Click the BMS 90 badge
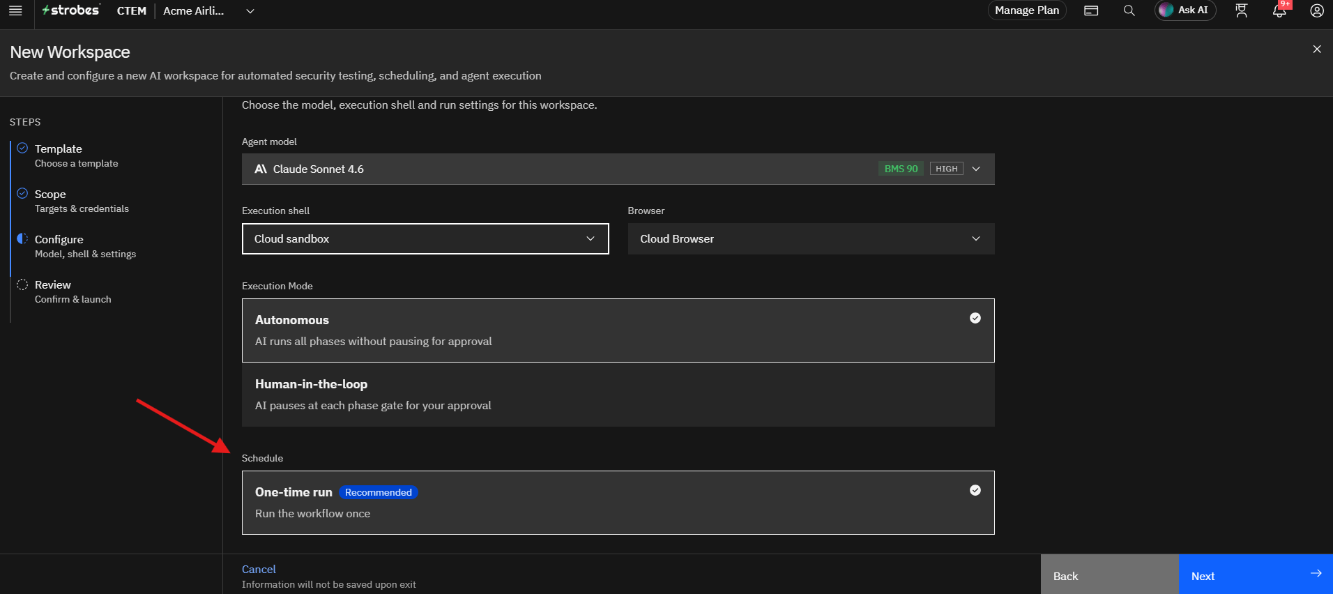The width and height of the screenshot is (1333, 594). tap(901, 169)
